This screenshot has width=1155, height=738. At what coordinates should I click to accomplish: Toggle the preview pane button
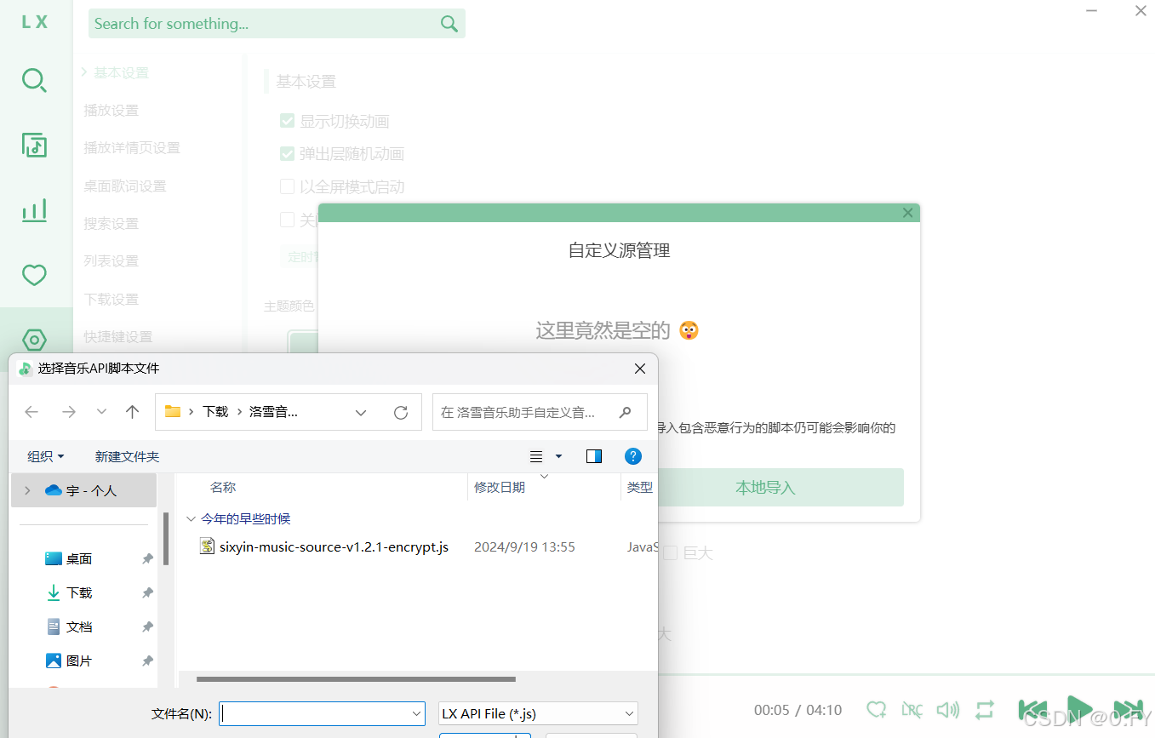[594, 456]
